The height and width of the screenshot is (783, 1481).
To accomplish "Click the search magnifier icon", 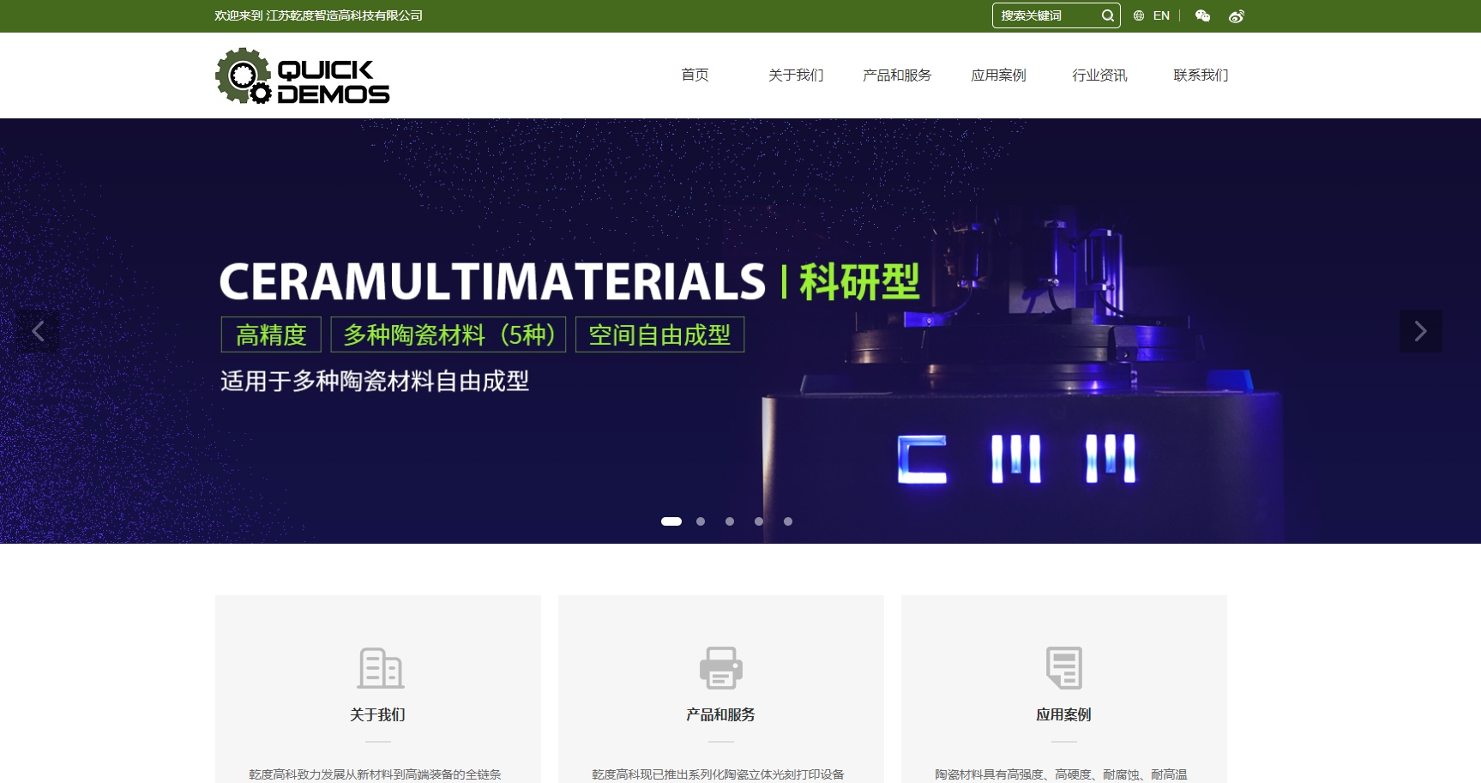I will [1107, 15].
